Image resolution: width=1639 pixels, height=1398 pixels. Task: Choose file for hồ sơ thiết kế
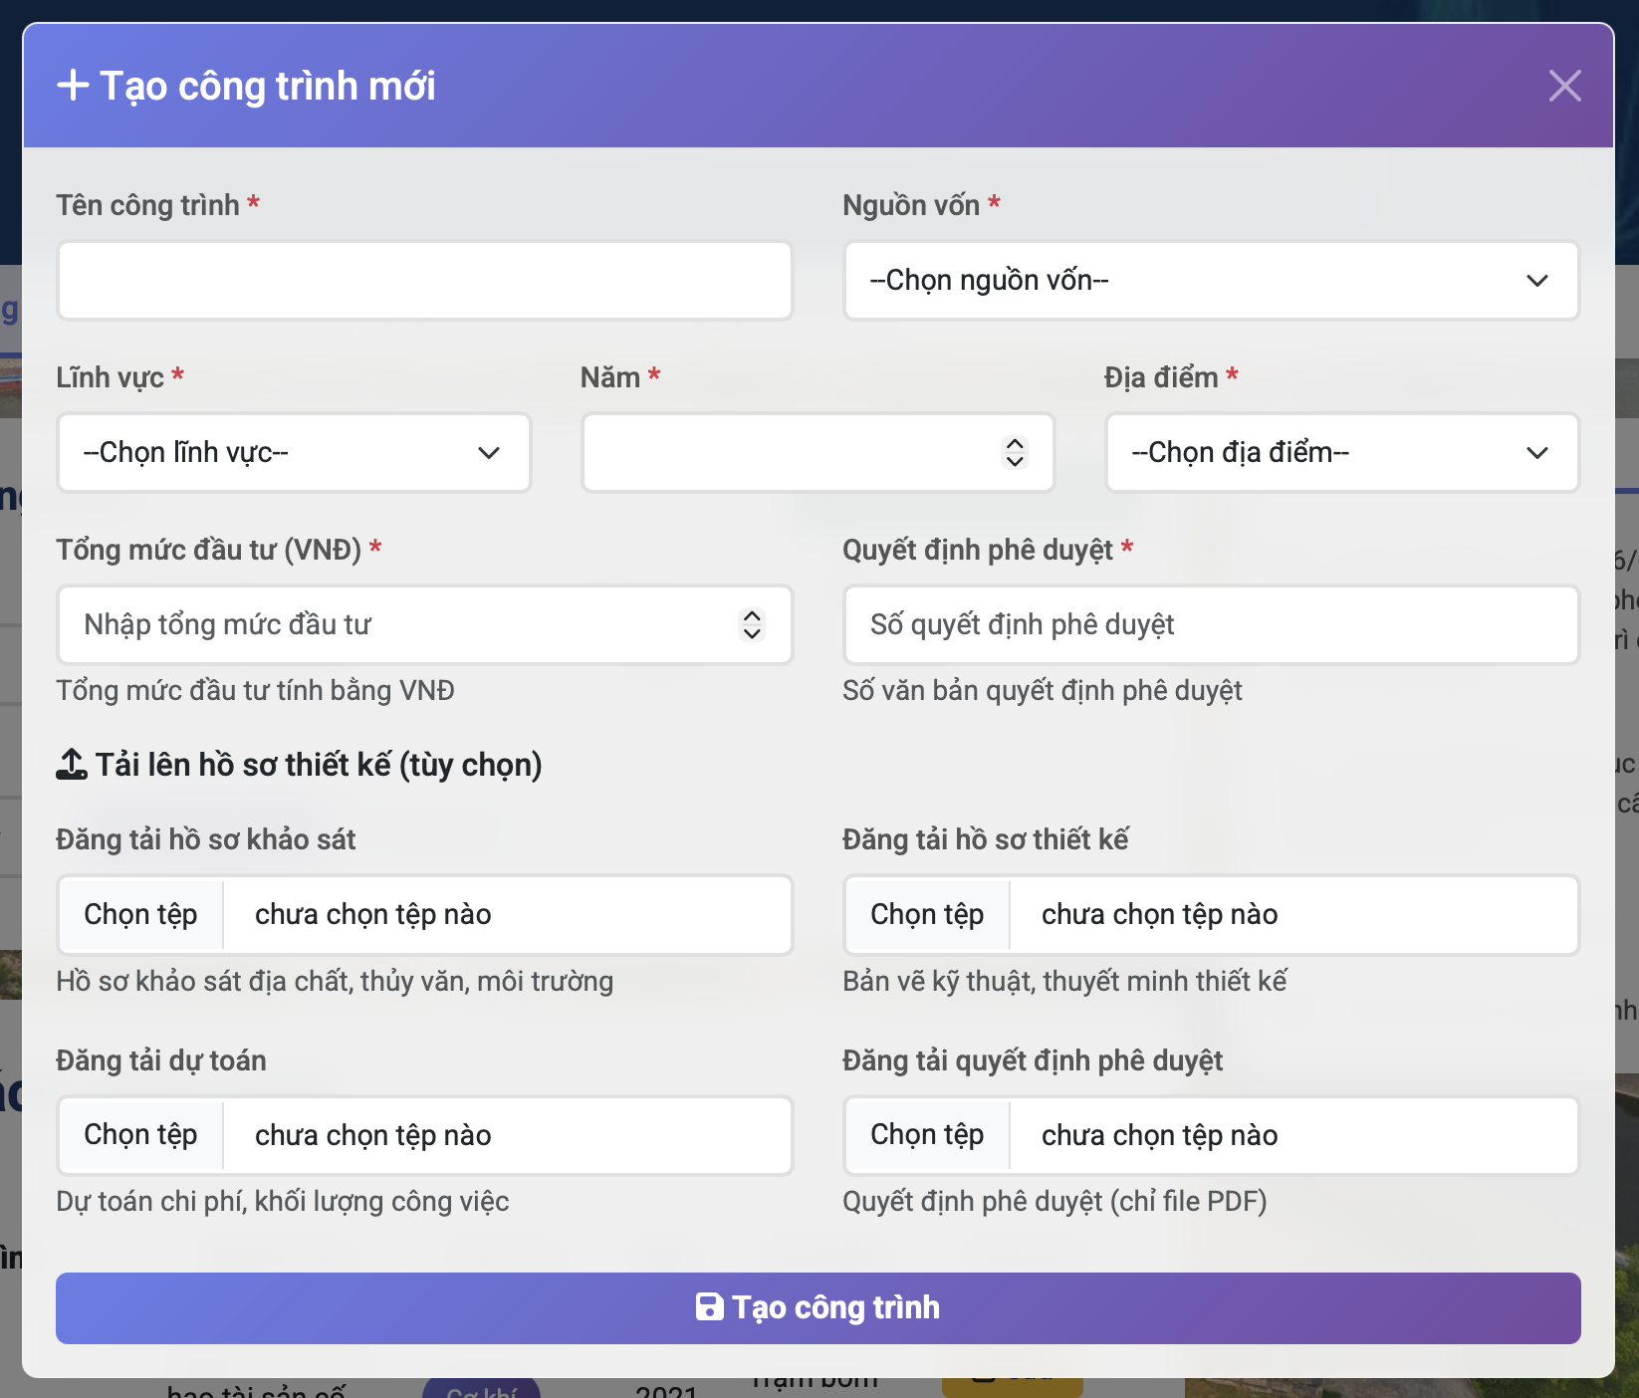[928, 915]
